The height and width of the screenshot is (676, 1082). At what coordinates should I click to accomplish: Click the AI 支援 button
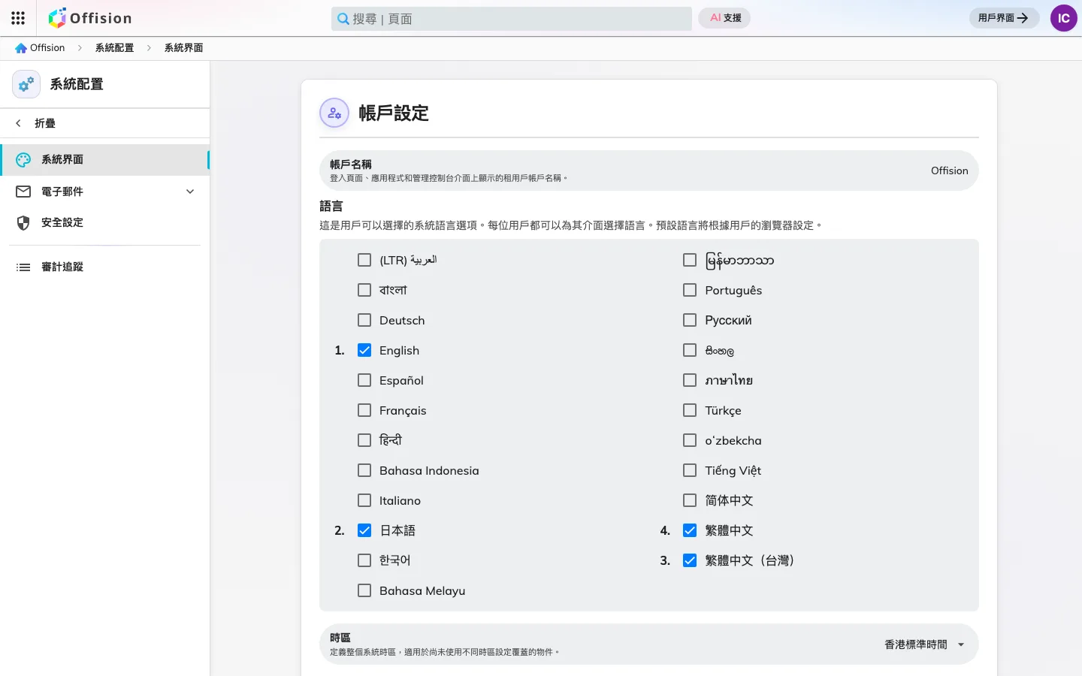click(725, 18)
